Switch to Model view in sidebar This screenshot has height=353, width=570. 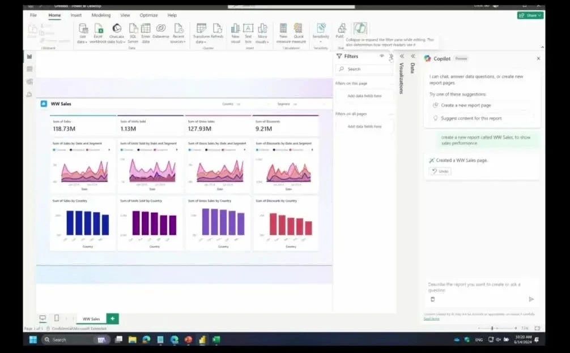coord(29,81)
